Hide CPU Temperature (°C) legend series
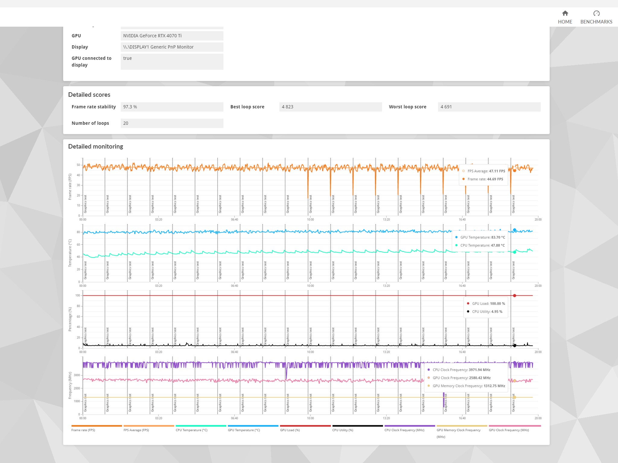The width and height of the screenshot is (618, 463). click(201, 428)
